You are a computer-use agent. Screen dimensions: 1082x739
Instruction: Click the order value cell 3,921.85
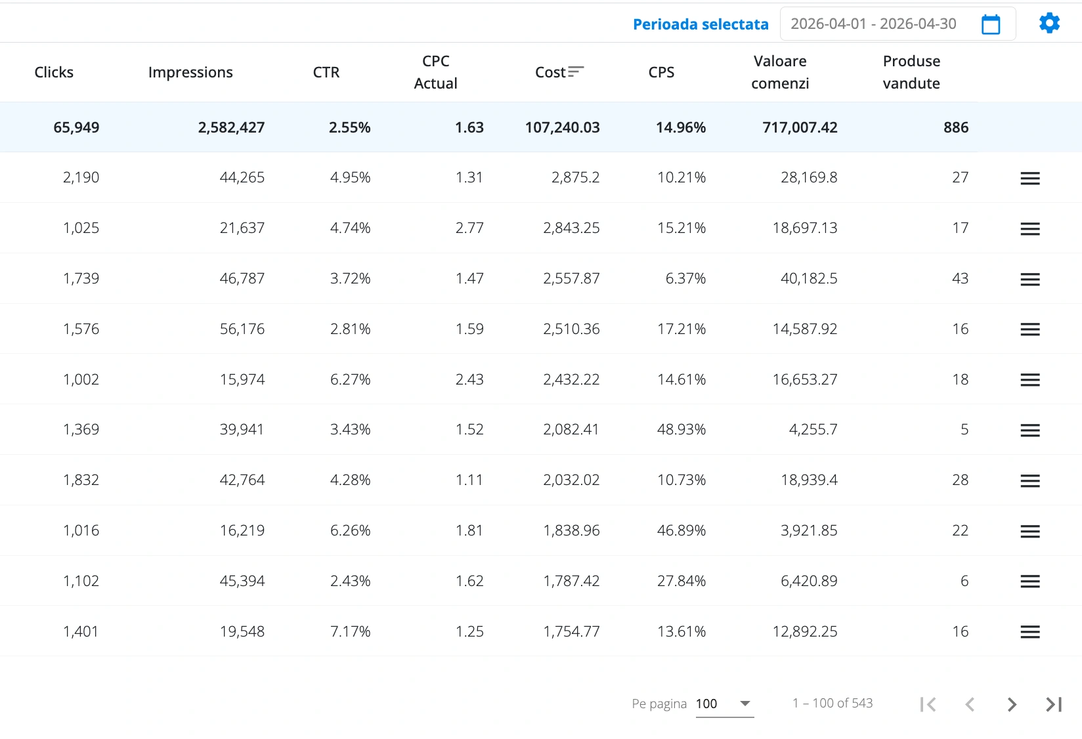809,530
